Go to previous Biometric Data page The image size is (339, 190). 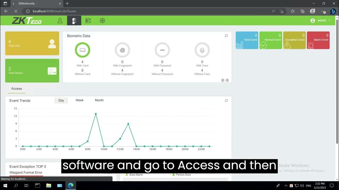coord(223,80)
